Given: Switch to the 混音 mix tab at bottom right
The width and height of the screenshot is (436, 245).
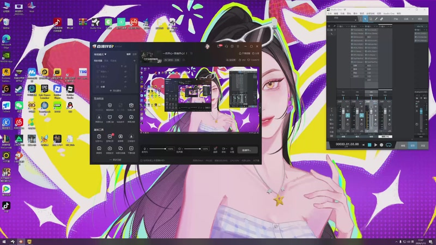Looking at the screenshot, I should 413,146.
